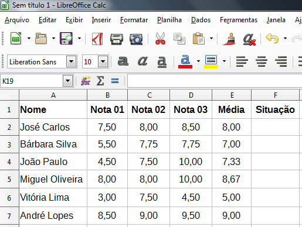Select row 5 header
Viewport: 302px width, 227px height.
[9, 179]
